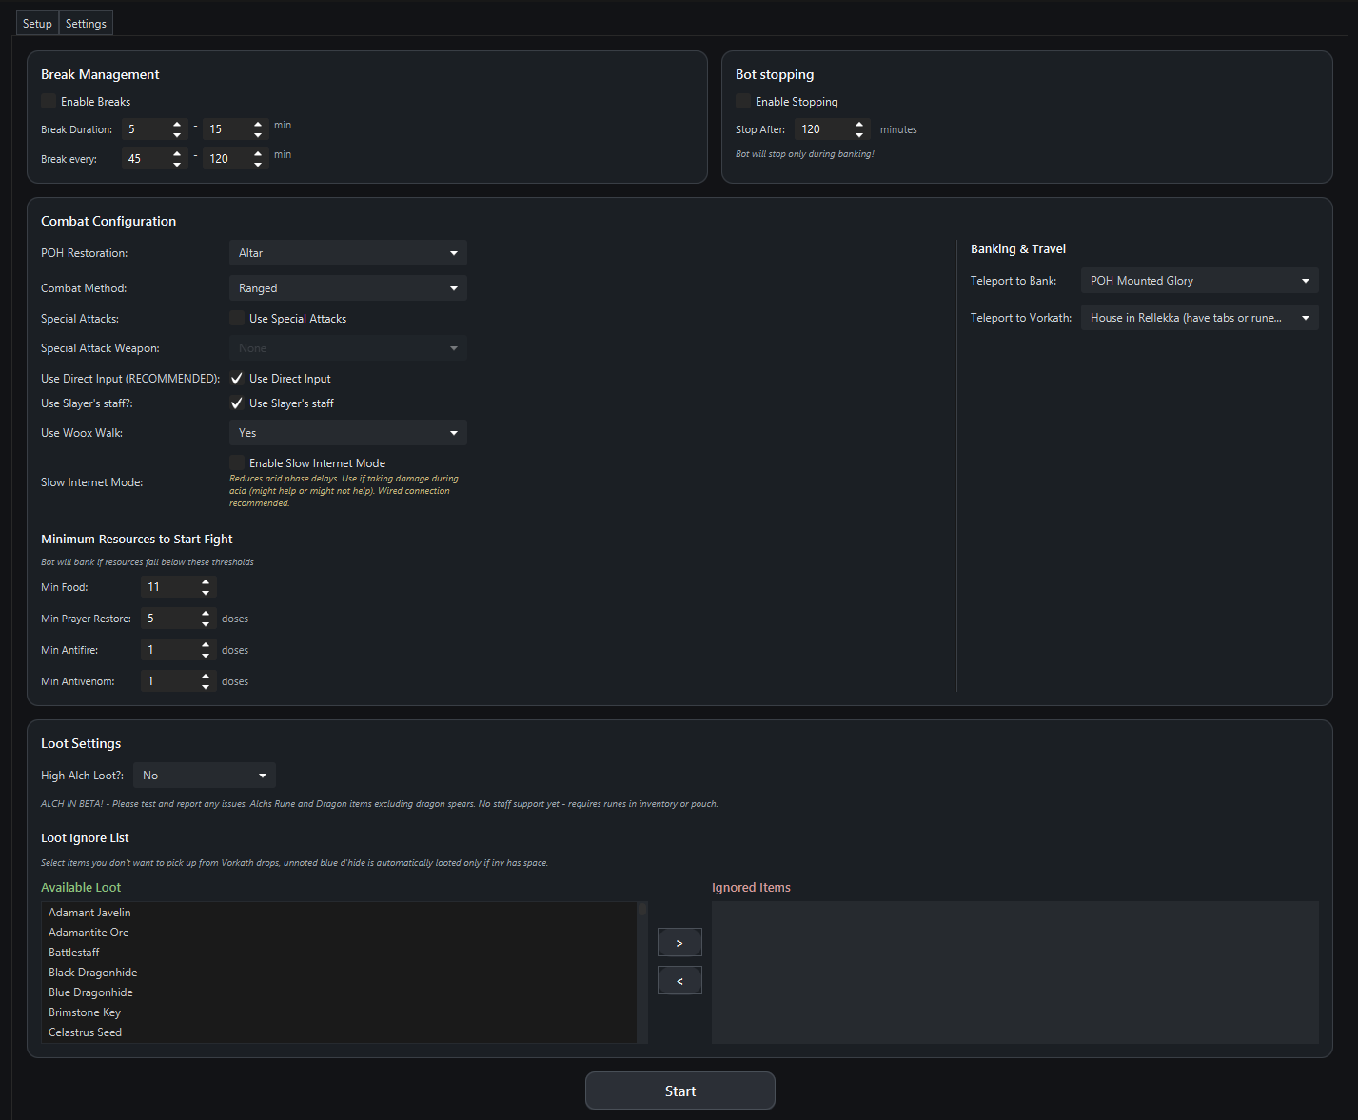Select the Setup tab
Viewport: 1358px width, 1120px height.
pyautogui.click(x=37, y=24)
